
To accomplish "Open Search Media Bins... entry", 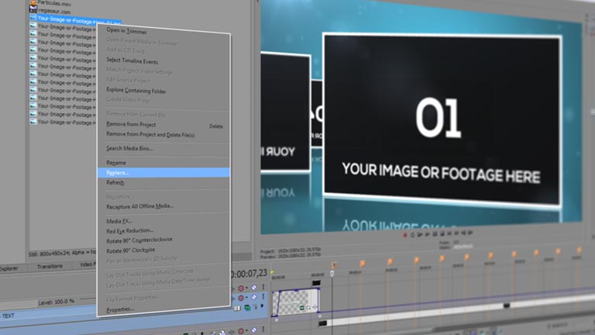I will click(x=129, y=149).
